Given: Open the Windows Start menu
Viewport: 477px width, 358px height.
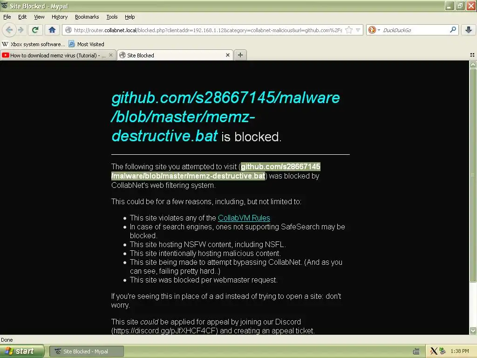Looking at the screenshot, I should coord(22,351).
